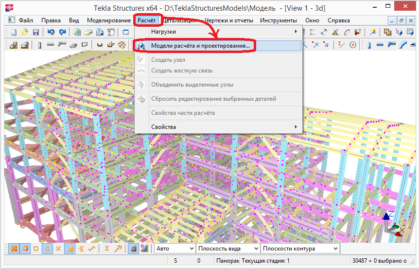
Task: Click the Создать узел menu entry
Action: (x=219, y=60)
